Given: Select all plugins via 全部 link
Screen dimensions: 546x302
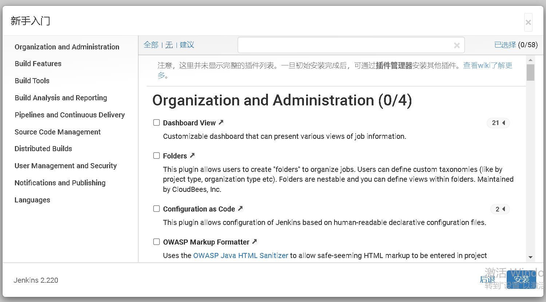Looking at the screenshot, I should 151,45.
